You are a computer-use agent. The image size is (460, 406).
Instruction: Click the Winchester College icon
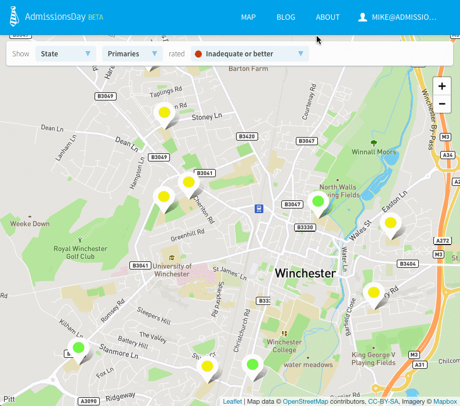pyautogui.click(x=284, y=333)
